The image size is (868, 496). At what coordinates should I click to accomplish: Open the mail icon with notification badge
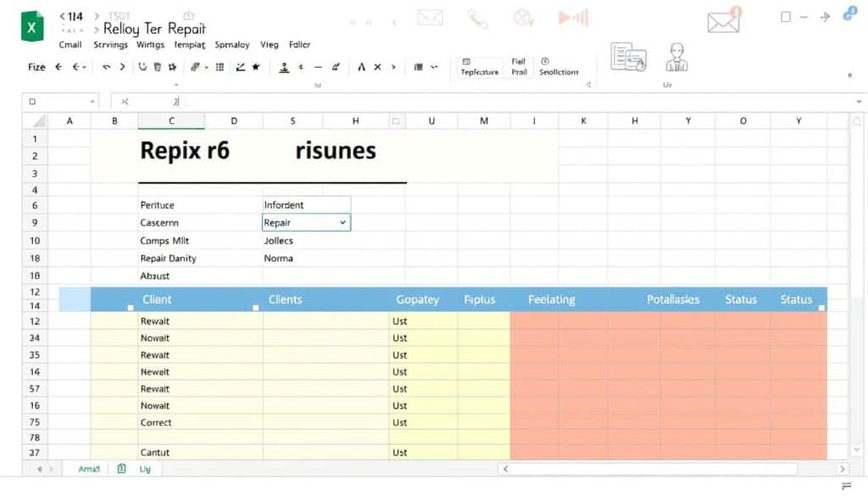pos(724,21)
